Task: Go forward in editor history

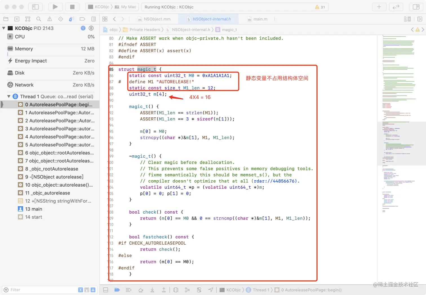Action: (123, 19)
